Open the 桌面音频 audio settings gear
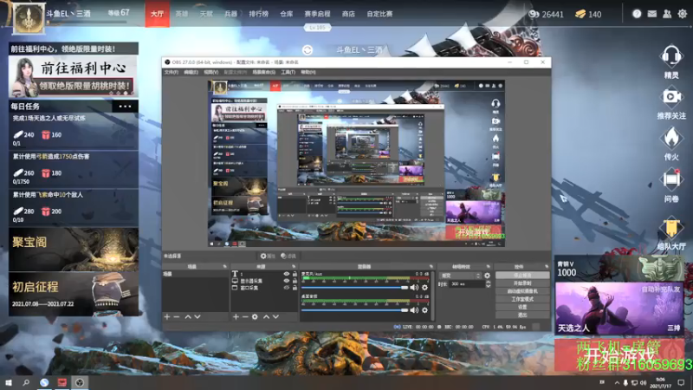The width and height of the screenshot is (693, 390). tap(424, 310)
